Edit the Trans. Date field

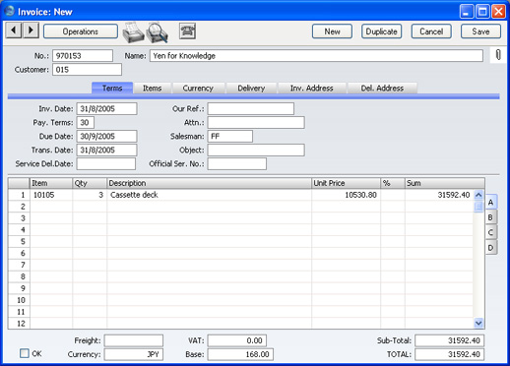coord(106,151)
